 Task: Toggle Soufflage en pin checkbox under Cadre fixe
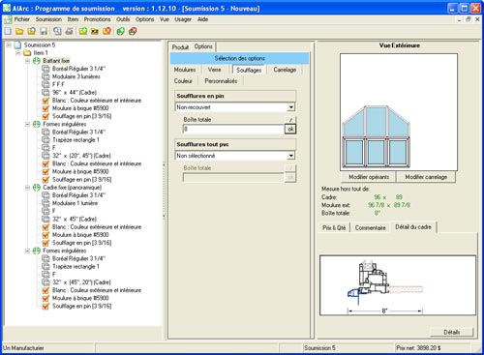(45, 243)
